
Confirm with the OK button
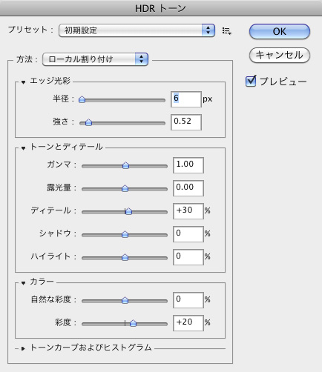280,31
